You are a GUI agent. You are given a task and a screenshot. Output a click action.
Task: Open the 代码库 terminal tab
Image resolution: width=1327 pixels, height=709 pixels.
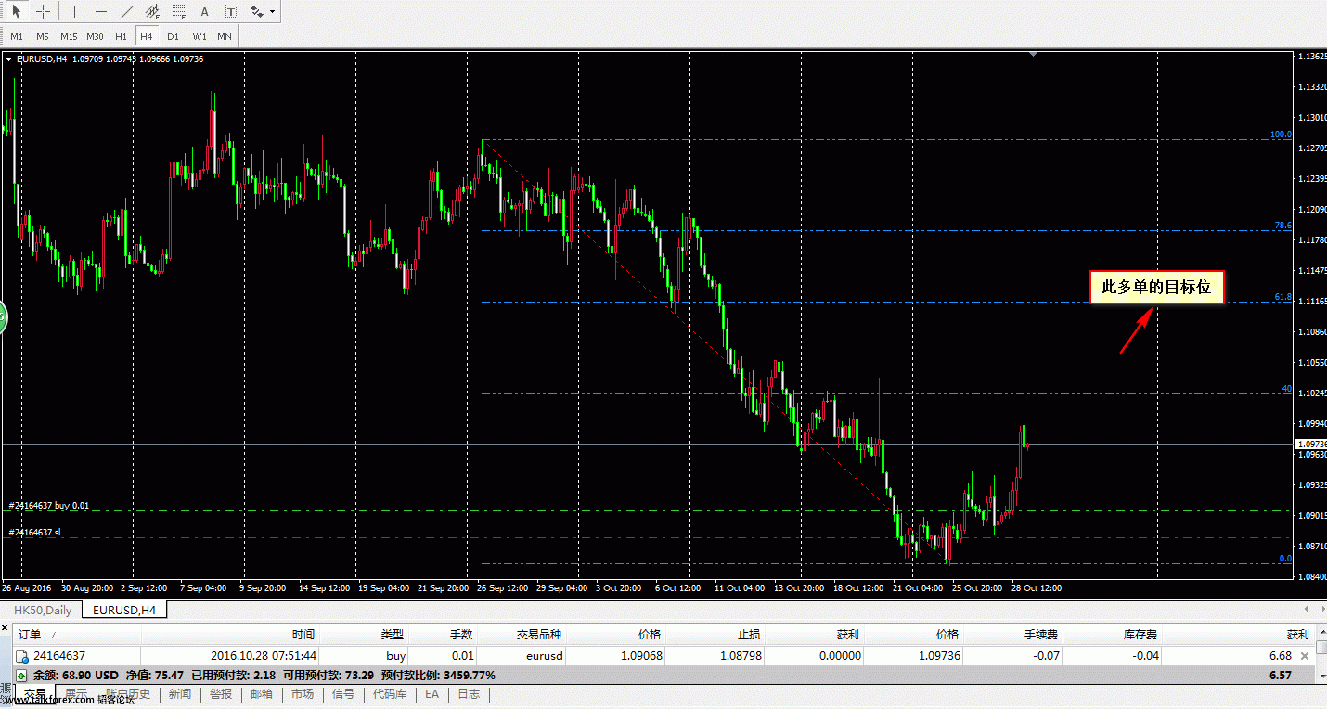(x=390, y=694)
